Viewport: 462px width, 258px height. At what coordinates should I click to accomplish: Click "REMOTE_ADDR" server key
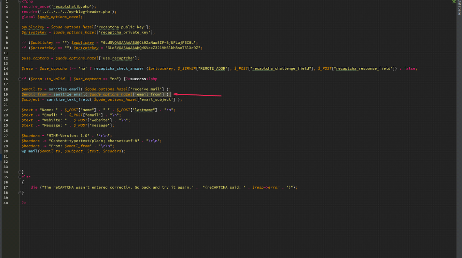point(213,68)
